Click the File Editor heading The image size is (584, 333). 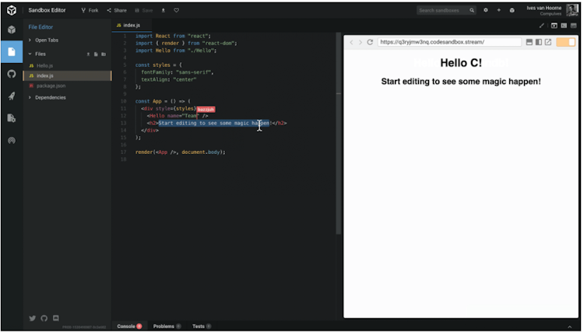[40, 27]
